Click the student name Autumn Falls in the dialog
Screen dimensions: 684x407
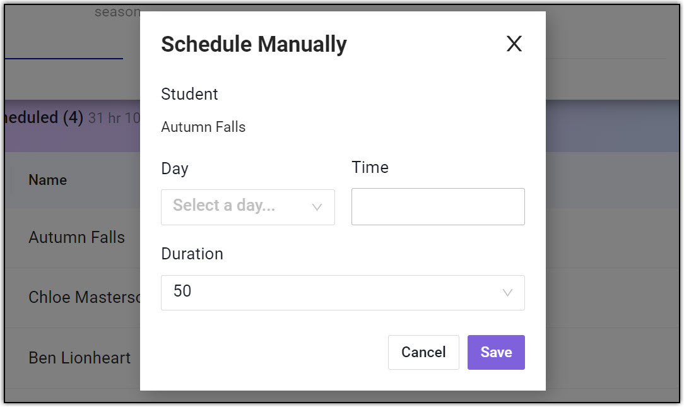click(203, 127)
